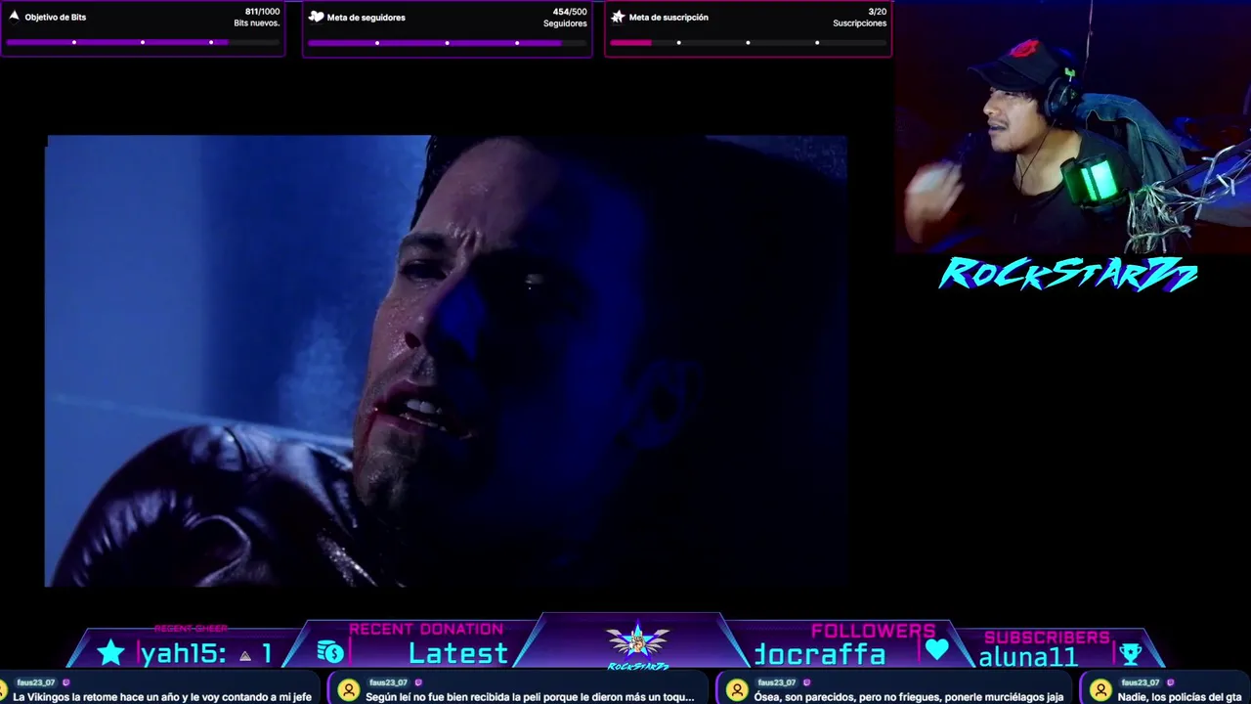Click the latest subscriber name 'aluna11'
This screenshot has width=1251, height=704.
point(1028,657)
